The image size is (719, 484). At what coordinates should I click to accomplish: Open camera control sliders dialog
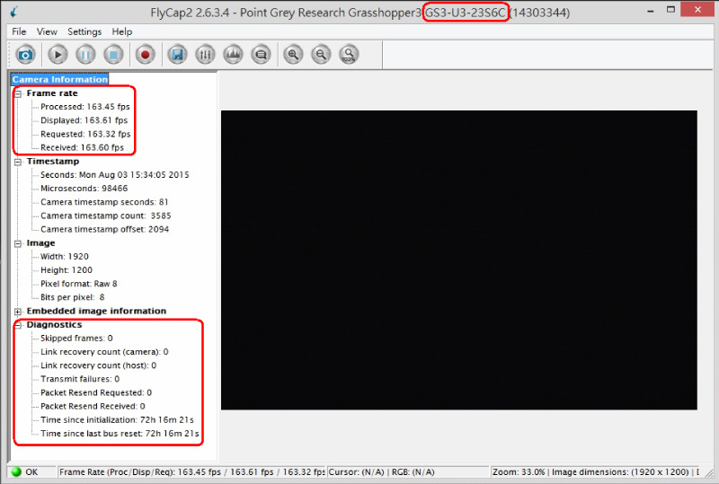(x=205, y=55)
